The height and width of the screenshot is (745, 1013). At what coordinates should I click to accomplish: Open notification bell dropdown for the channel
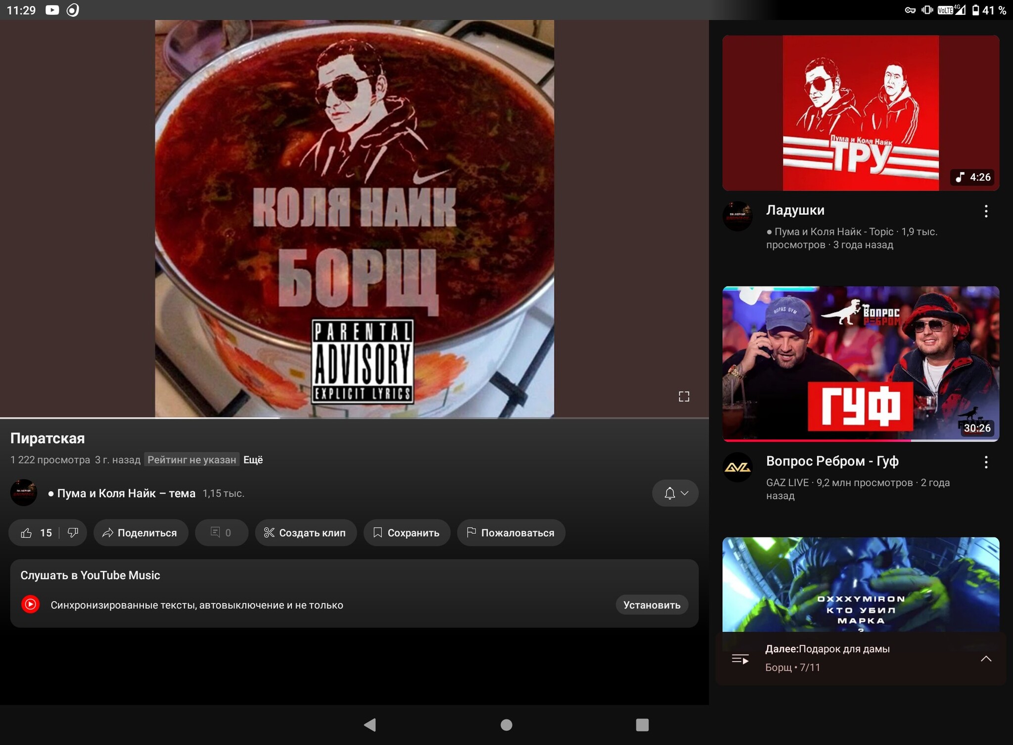[x=675, y=493]
